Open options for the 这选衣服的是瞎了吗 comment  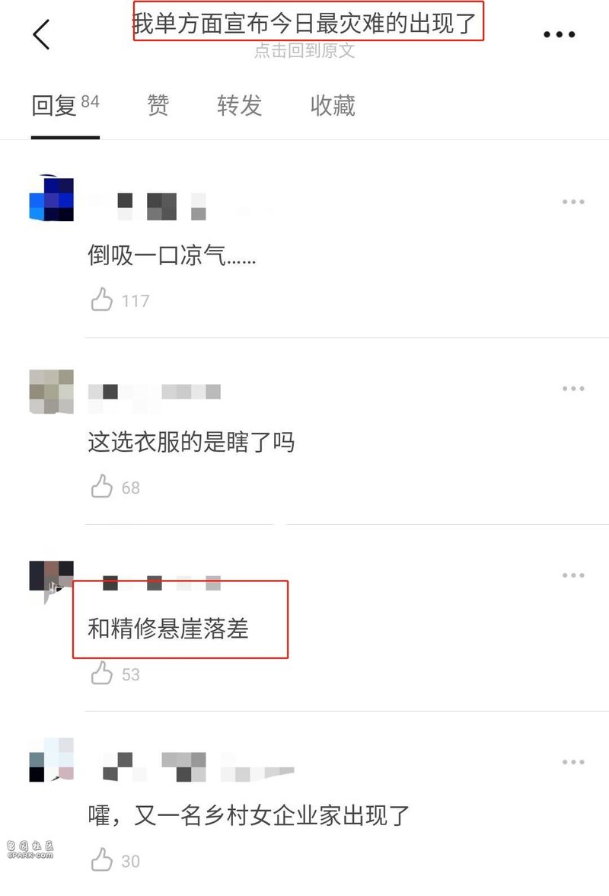point(573,389)
